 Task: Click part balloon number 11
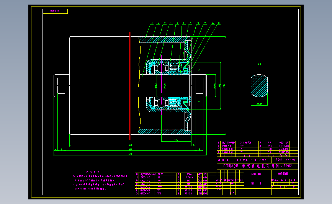point(219,23)
